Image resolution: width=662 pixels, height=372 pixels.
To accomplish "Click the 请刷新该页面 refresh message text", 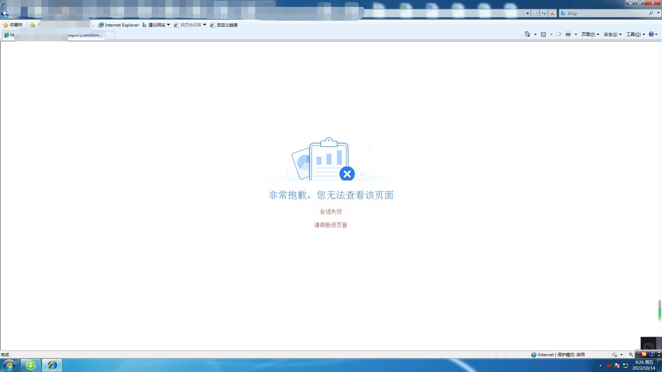I will tap(331, 225).
